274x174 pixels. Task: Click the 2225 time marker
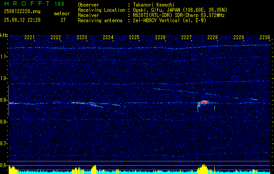click(x=134, y=37)
